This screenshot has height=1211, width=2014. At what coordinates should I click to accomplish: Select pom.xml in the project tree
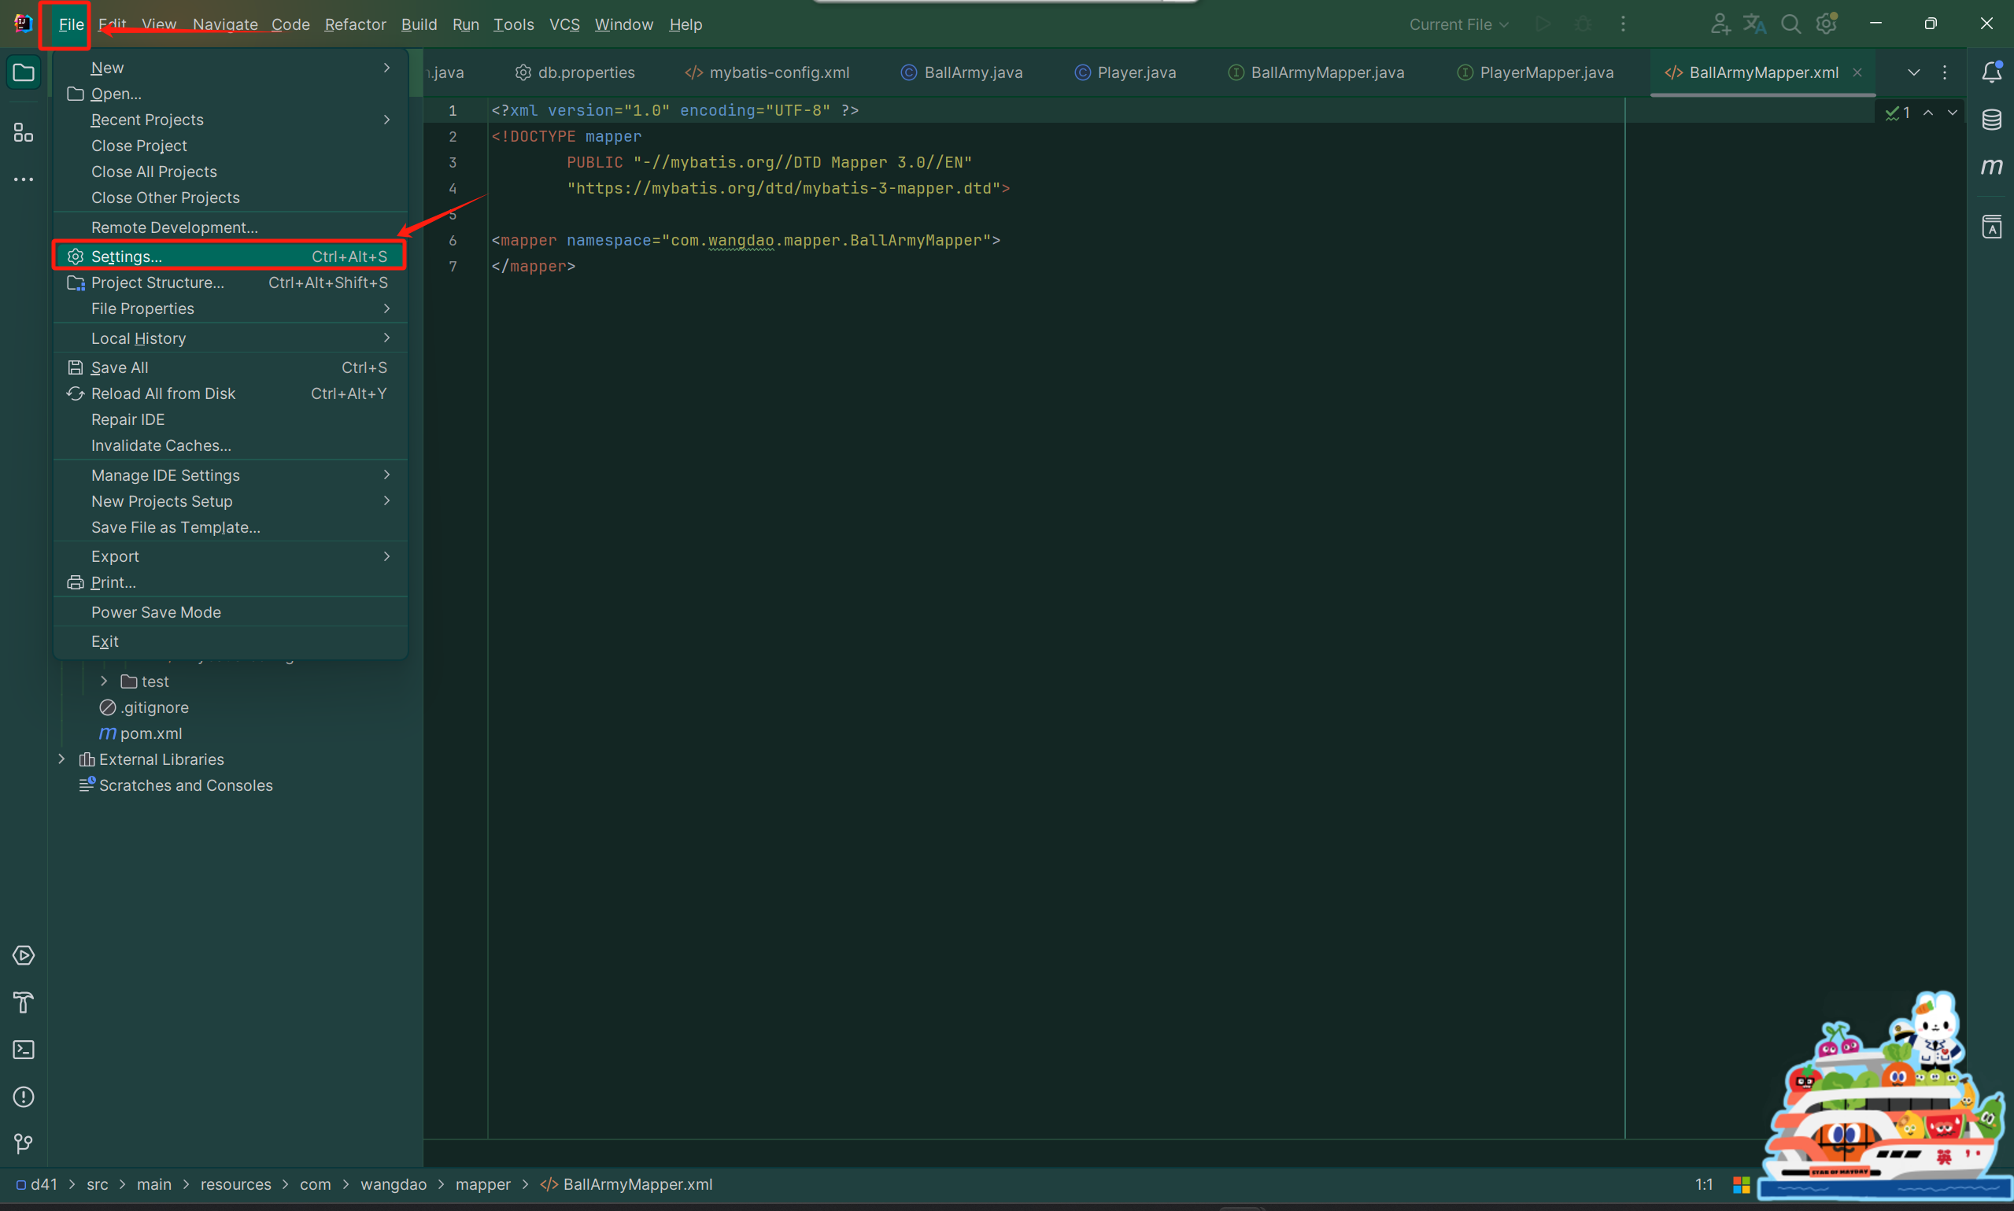(151, 733)
